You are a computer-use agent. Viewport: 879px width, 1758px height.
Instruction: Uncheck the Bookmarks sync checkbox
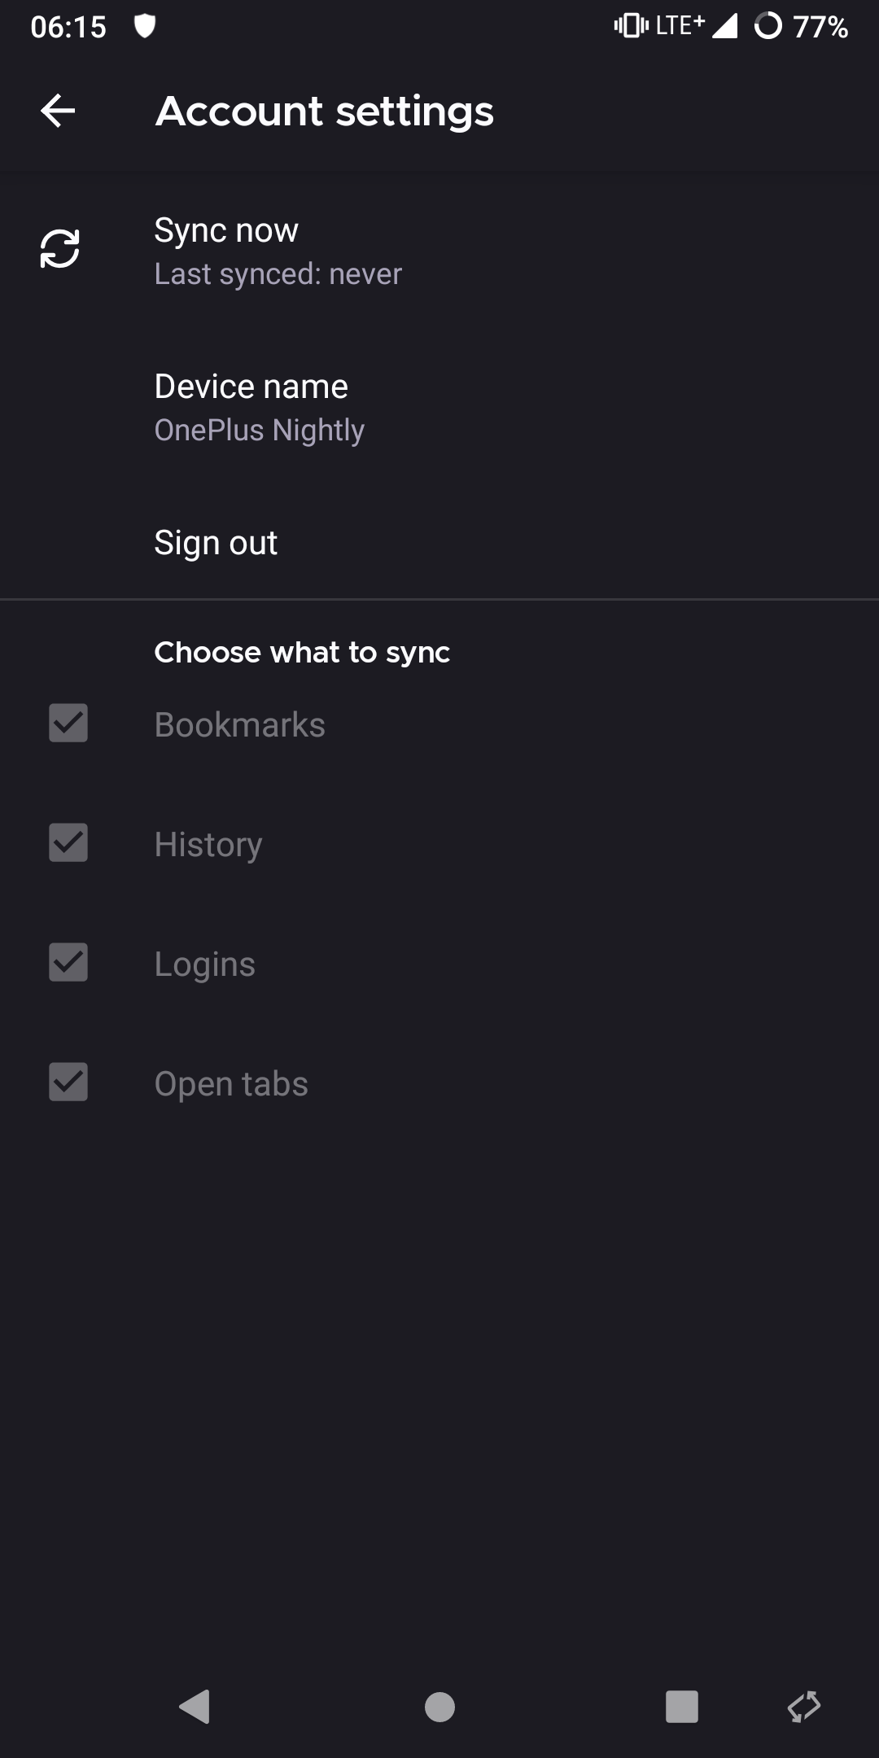68,724
